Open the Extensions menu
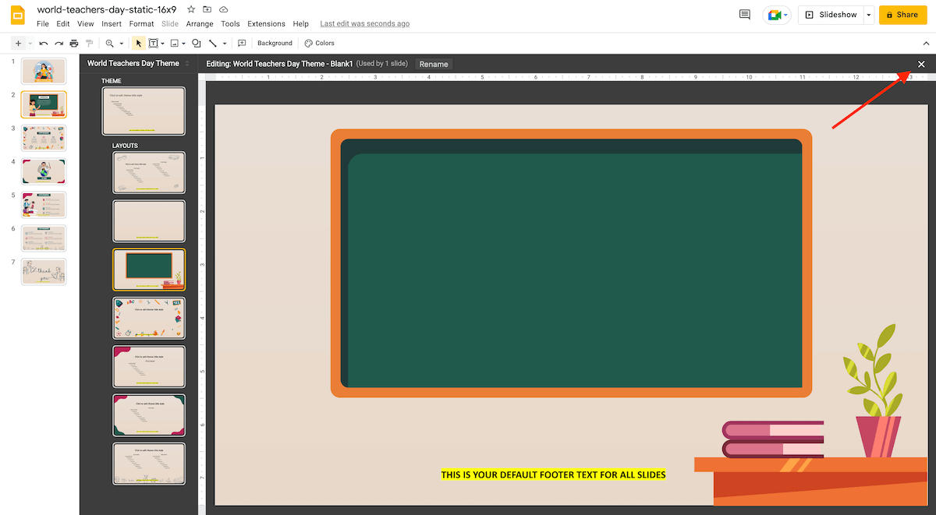The height and width of the screenshot is (515, 936). click(x=266, y=23)
